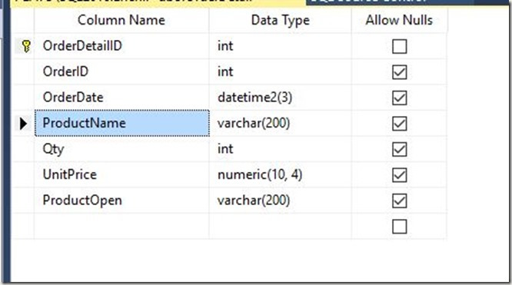
Task: Click the empty data type cell in new row
Action: point(280,227)
